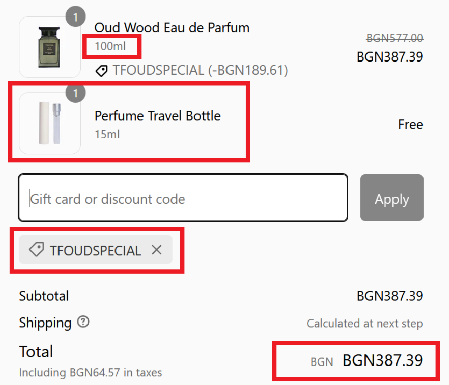Focus the gift card or discount code field
This screenshot has width=449, height=385.
pos(183,199)
